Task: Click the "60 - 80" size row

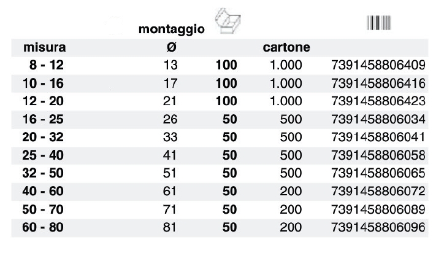Action: 45,228
